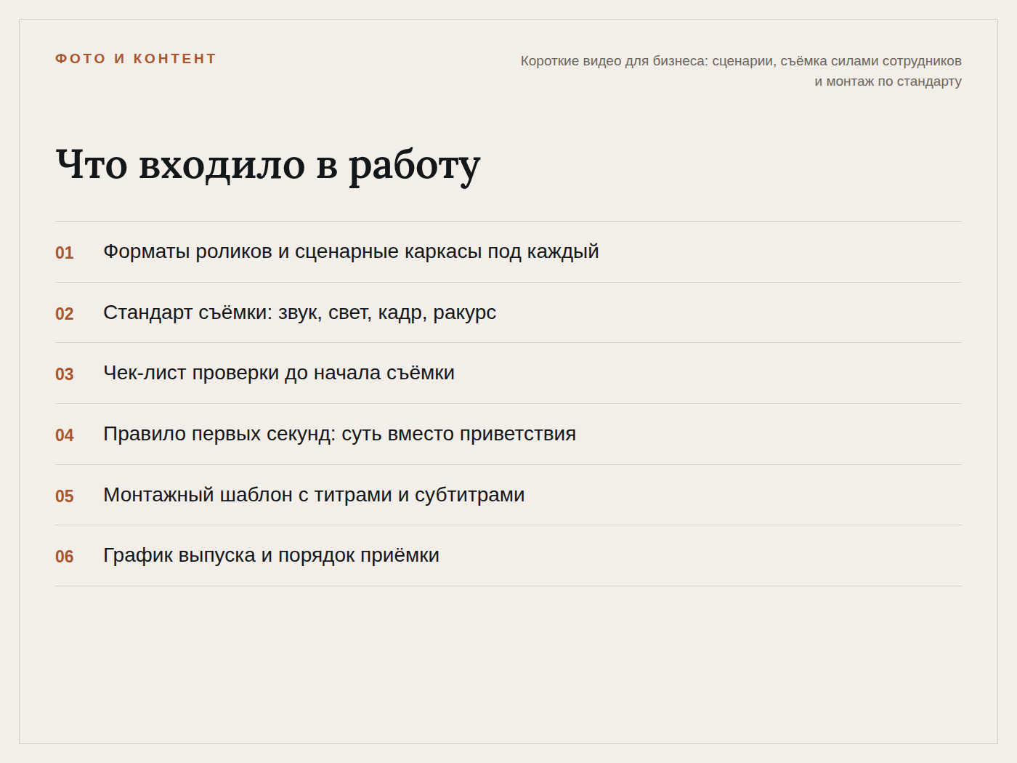Image resolution: width=1017 pixels, height=763 pixels.
Task: Click the number 06 in the list
Action: pos(65,557)
